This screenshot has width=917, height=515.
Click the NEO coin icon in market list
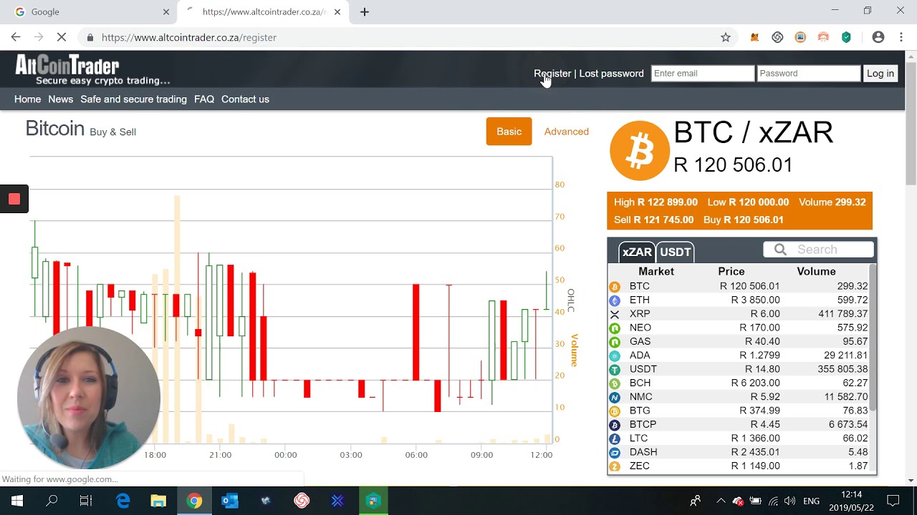pyautogui.click(x=615, y=328)
